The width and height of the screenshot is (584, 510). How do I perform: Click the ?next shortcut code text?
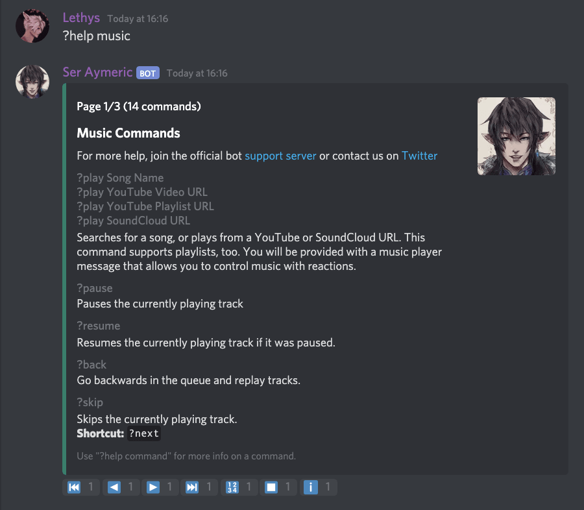click(x=143, y=433)
